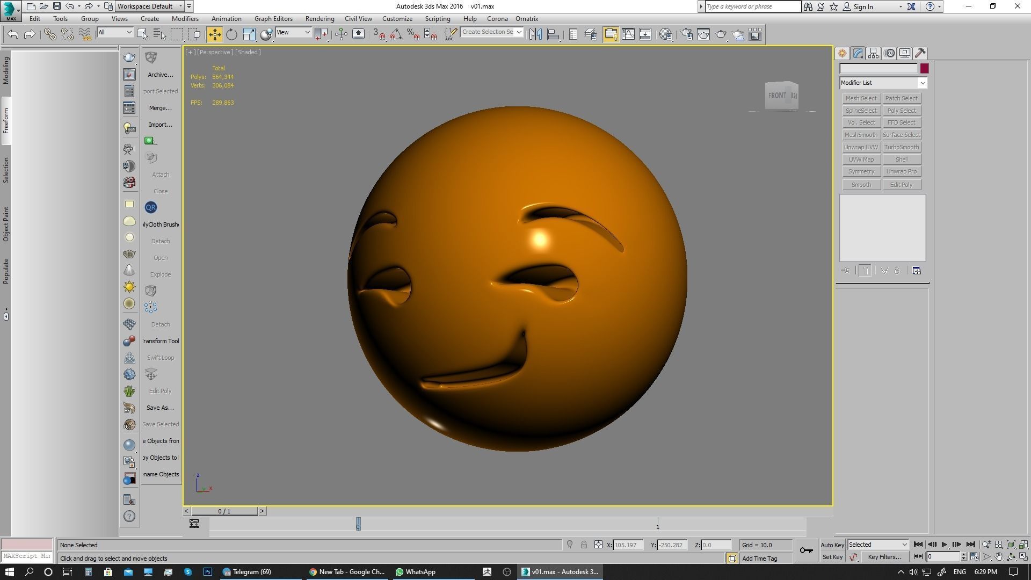The image size is (1031, 580).
Task: Open the Modify command panel tab
Action: click(x=858, y=53)
